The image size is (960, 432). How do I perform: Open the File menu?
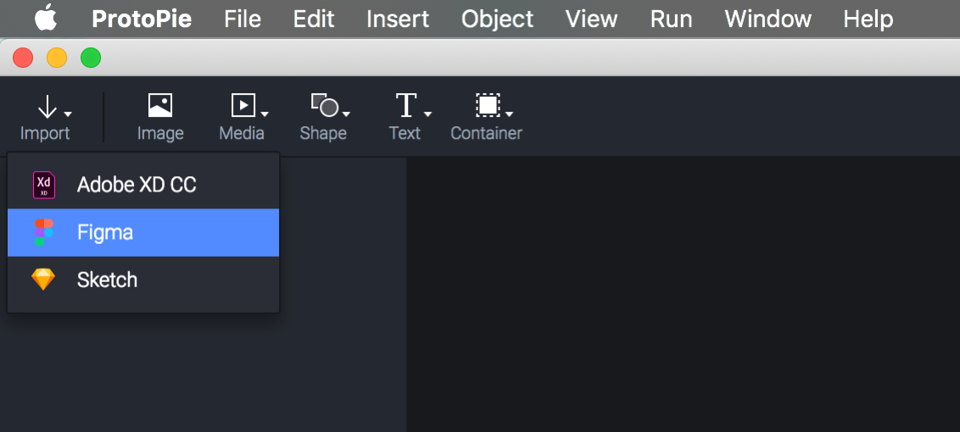tap(243, 19)
